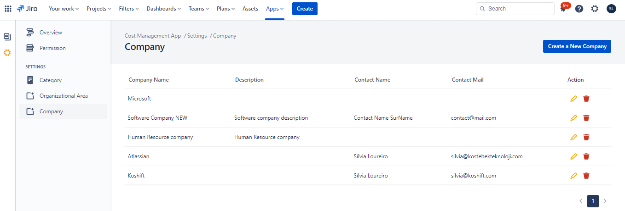
Task: Click the Organizational Area sidebar icon
Action: tap(30, 96)
